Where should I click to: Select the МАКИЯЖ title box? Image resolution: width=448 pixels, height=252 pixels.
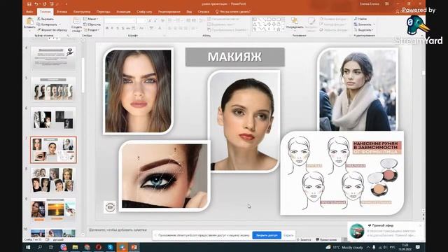[235, 57]
